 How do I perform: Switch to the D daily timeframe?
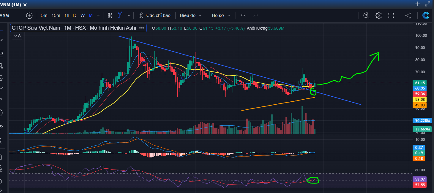click(75, 15)
